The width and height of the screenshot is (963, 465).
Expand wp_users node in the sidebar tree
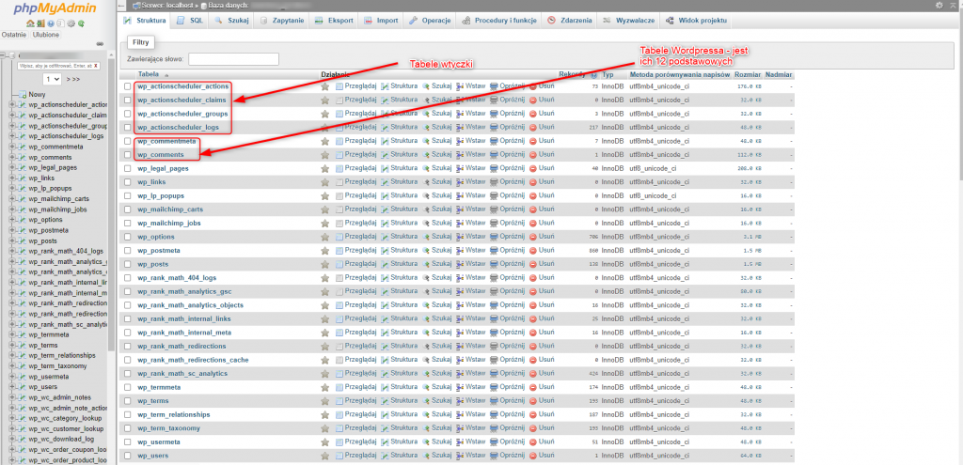tap(11, 386)
